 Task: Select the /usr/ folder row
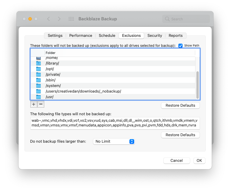pos(113,97)
